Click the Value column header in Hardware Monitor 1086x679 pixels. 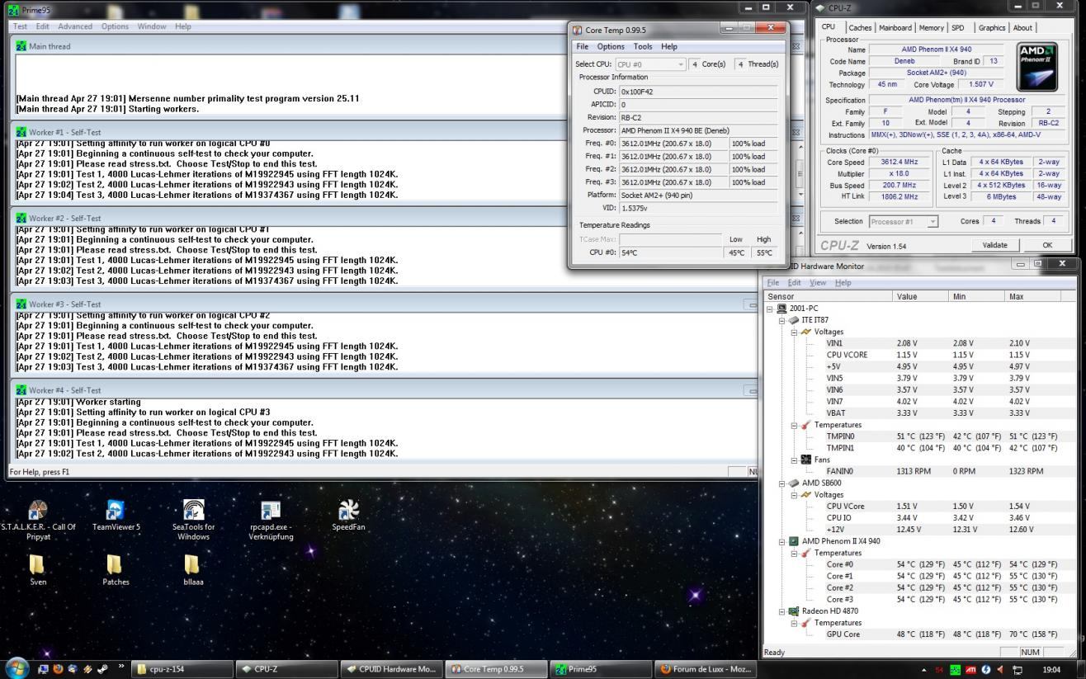920,295
